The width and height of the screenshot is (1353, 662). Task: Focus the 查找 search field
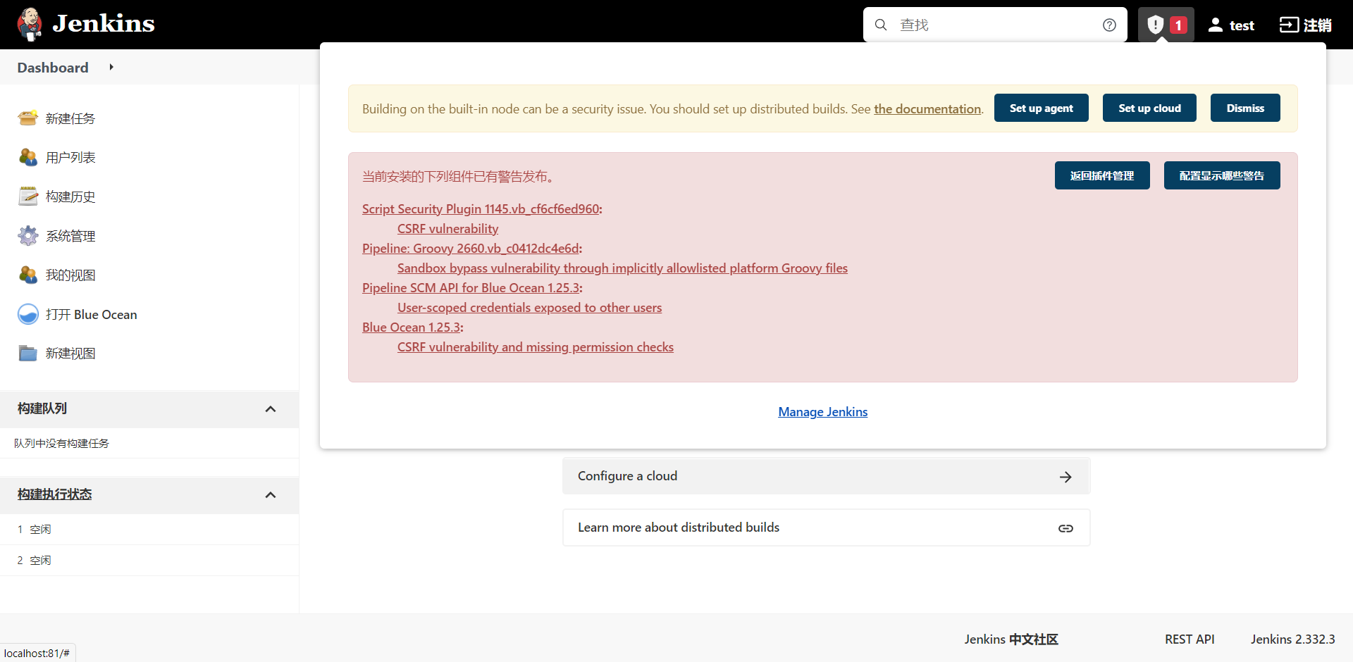(995, 25)
